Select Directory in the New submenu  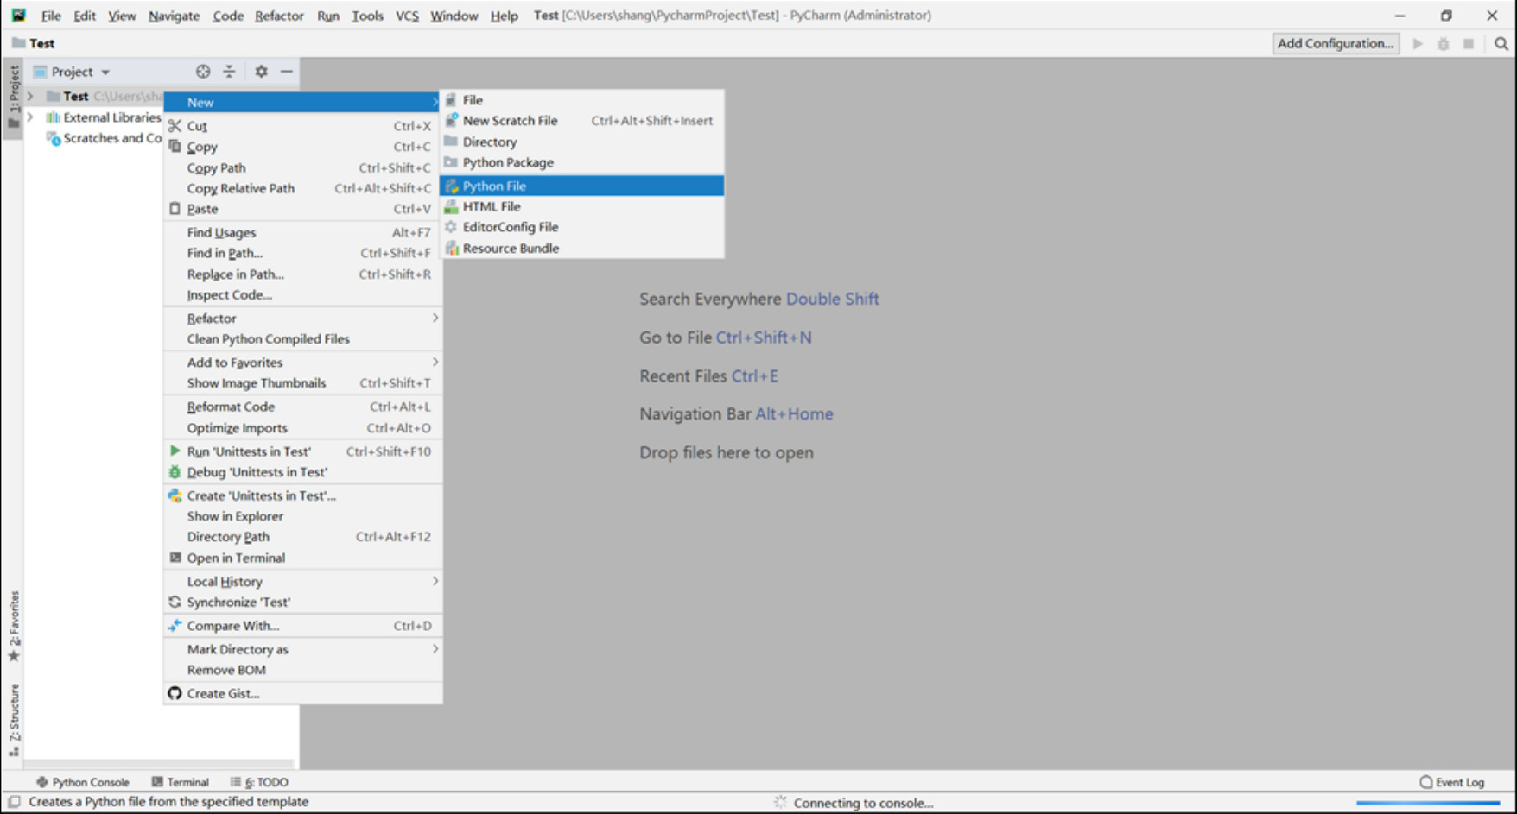(489, 142)
